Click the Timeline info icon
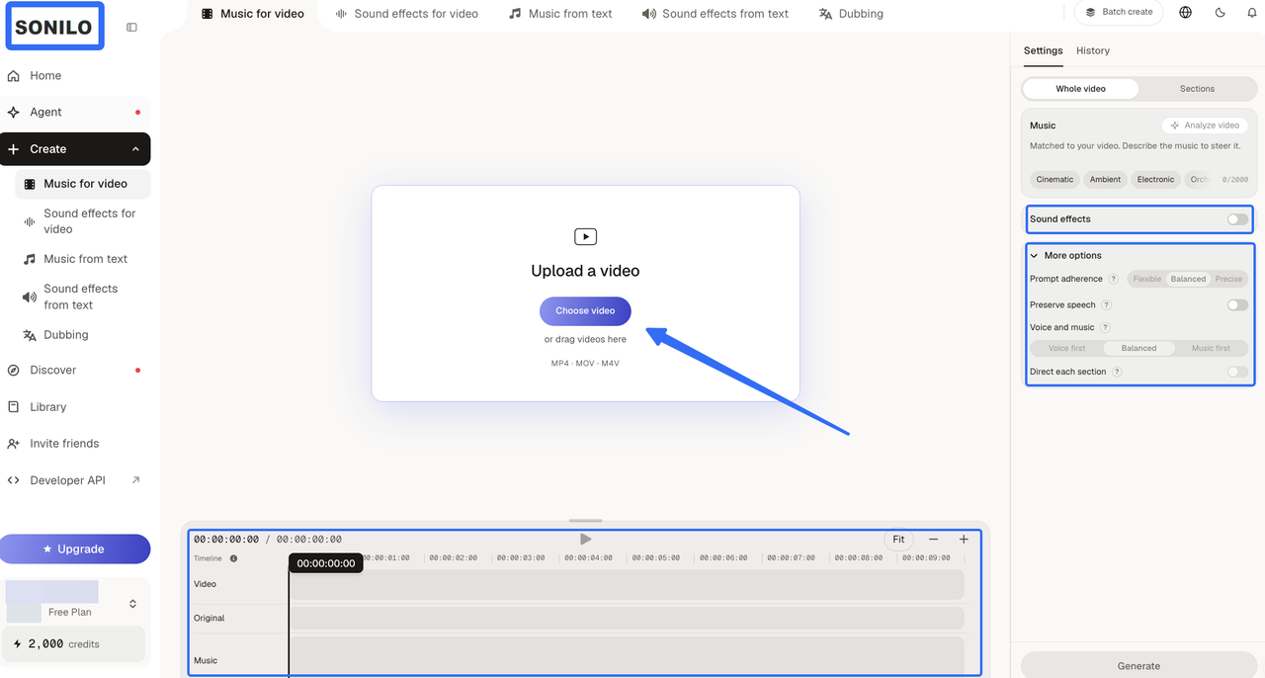The image size is (1265, 678). coord(234,558)
